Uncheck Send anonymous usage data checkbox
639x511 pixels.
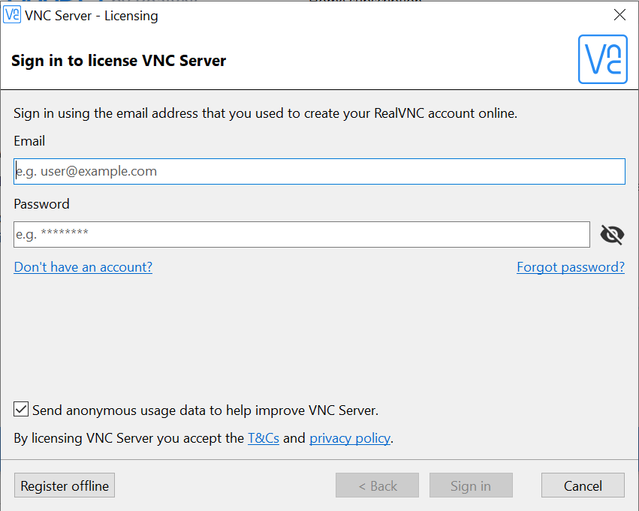click(21, 409)
